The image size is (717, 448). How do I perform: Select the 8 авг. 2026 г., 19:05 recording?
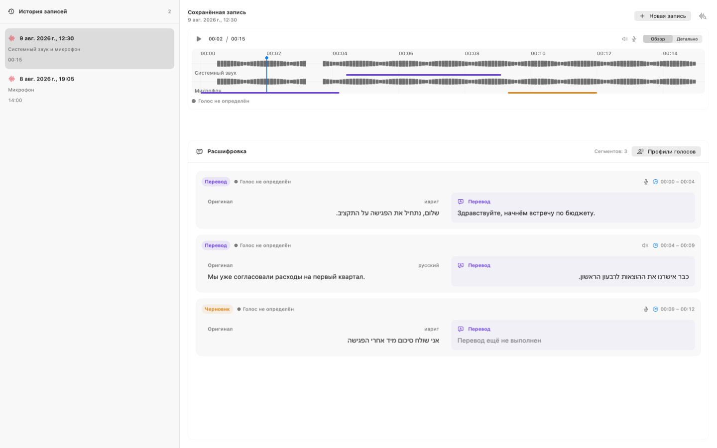pyautogui.click(x=90, y=89)
